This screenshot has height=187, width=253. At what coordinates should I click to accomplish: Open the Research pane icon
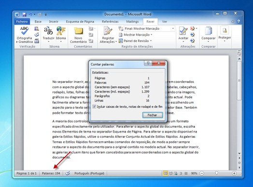point(37,28)
